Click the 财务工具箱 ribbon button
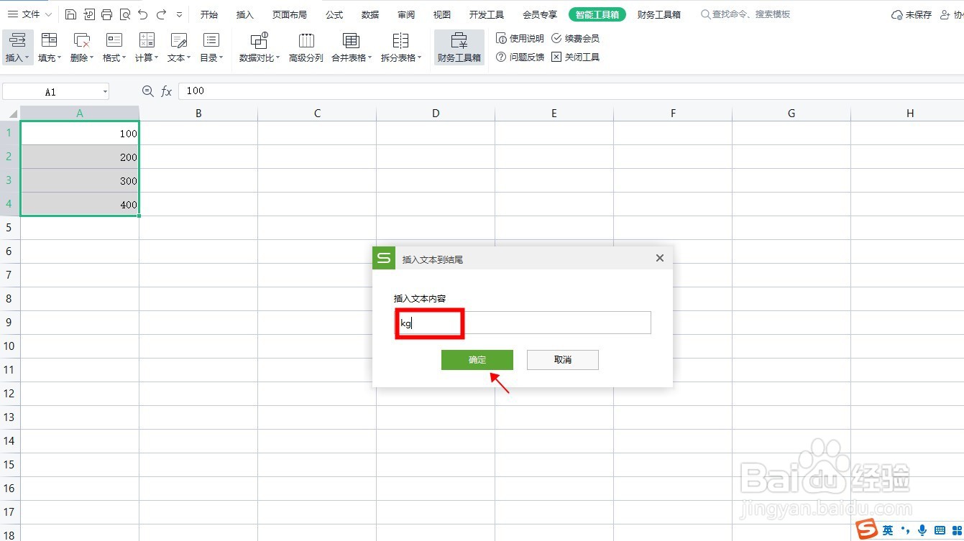 (x=459, y=47)
